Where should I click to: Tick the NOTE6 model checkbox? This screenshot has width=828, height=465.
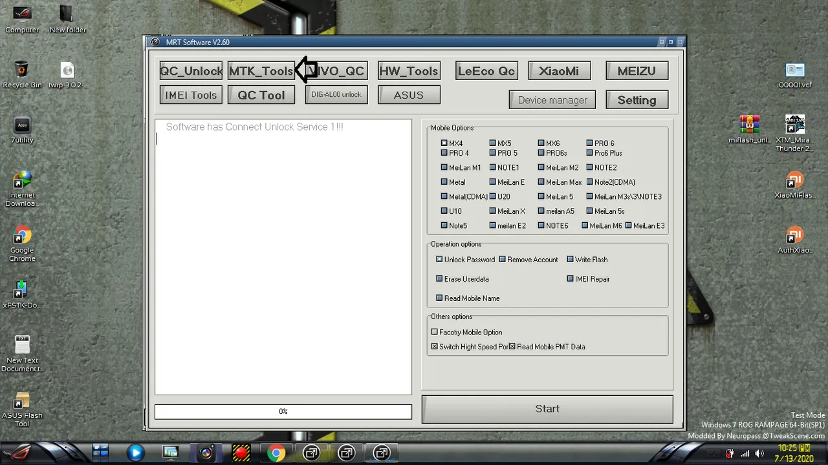(541, 225)
